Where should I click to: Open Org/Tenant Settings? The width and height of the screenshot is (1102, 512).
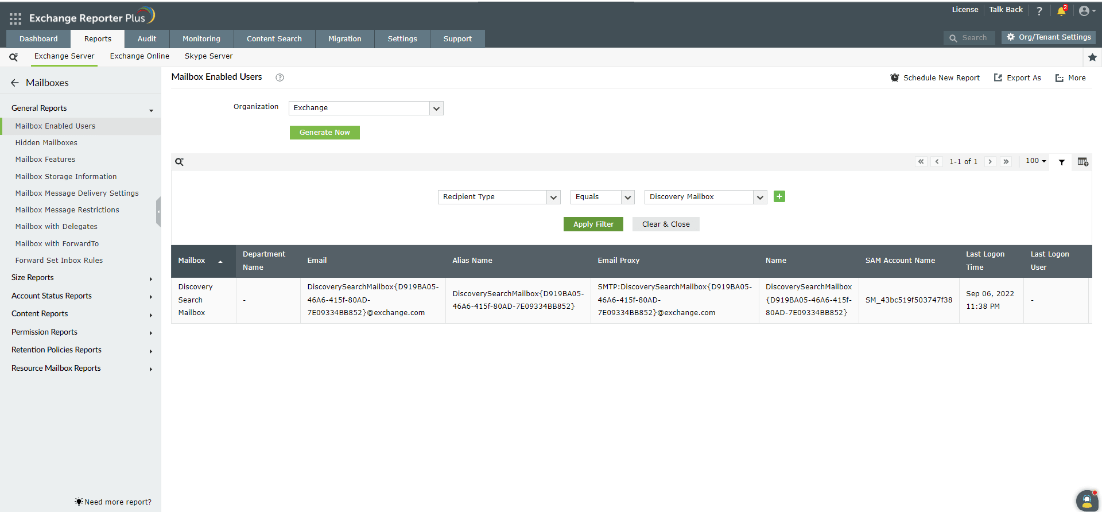pos(1049,37)
